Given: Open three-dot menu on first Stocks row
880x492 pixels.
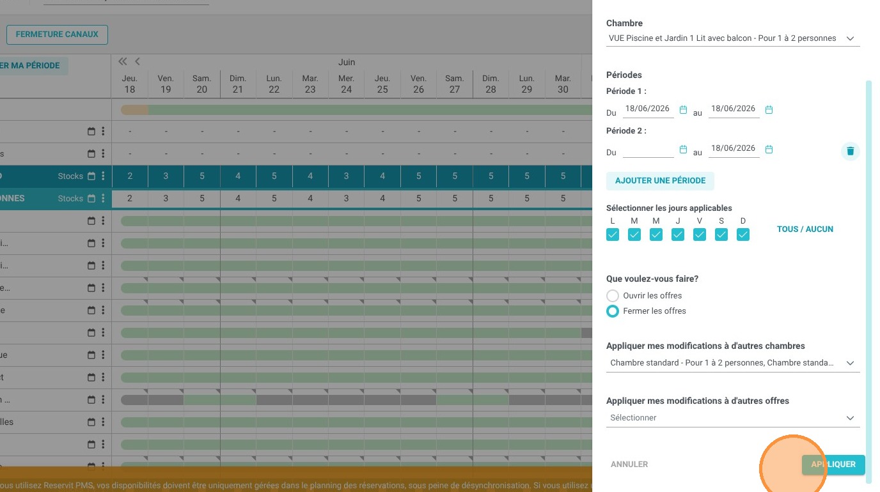Looking at the screenshot, I should 103,176.
